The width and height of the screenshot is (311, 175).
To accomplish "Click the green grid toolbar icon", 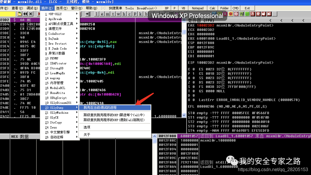I will pyautogui.click(x=242, y=14).
